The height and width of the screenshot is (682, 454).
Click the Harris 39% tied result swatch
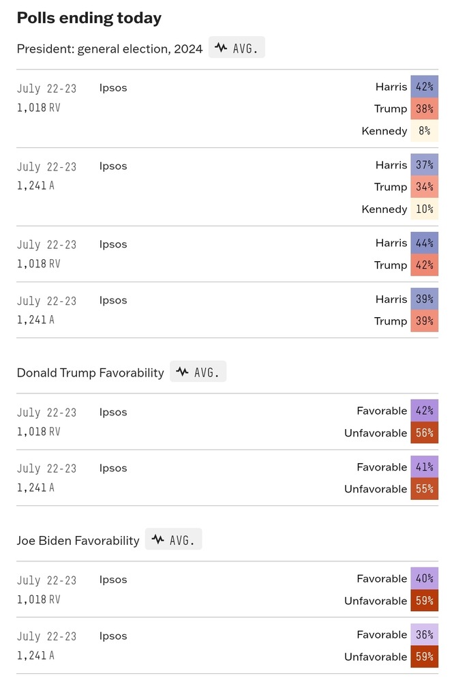point(425,299)
